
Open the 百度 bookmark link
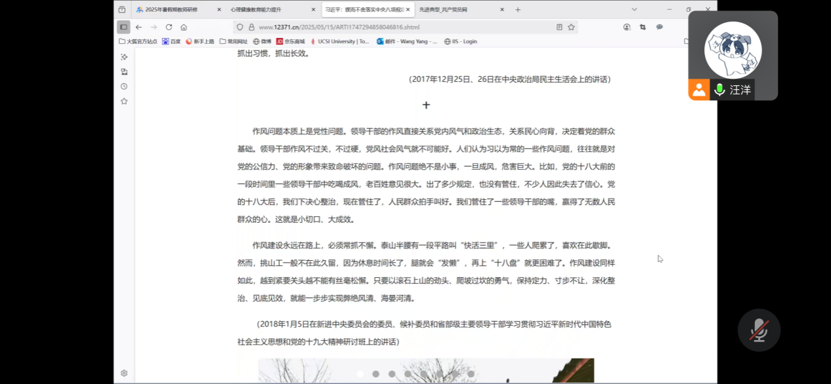(171, 41)
